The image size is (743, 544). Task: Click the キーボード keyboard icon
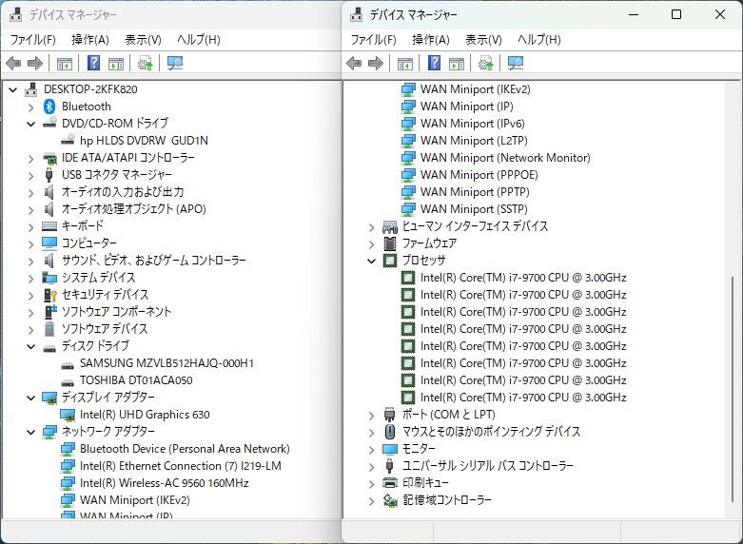click(49, 226)
